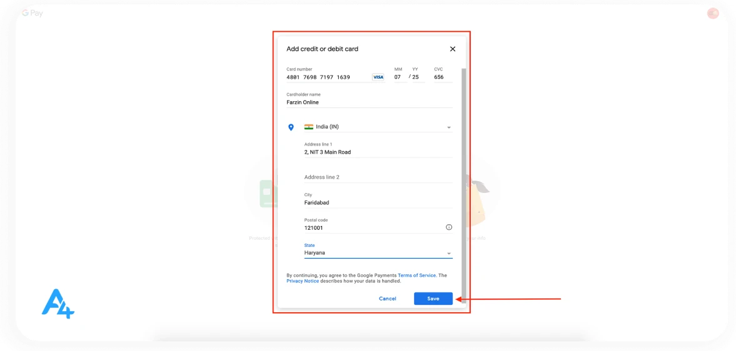Click the Save button
This screenshot has height=351, width=736.
tap(433, 299)
